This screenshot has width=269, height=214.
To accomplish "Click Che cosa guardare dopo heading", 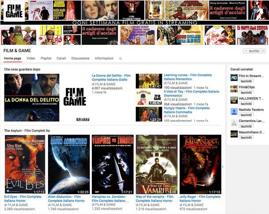I will [x=22, y=70].
